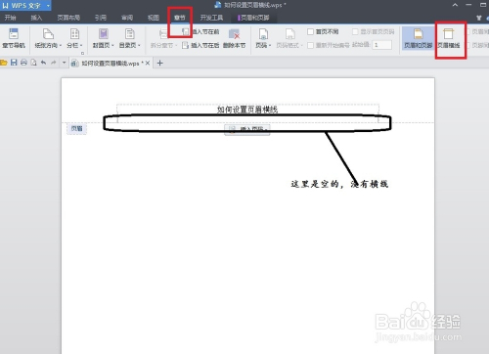Screen dimensions: 489x354
Task: Click the save icon in quick access toolbar
Action: pos(14,63)
